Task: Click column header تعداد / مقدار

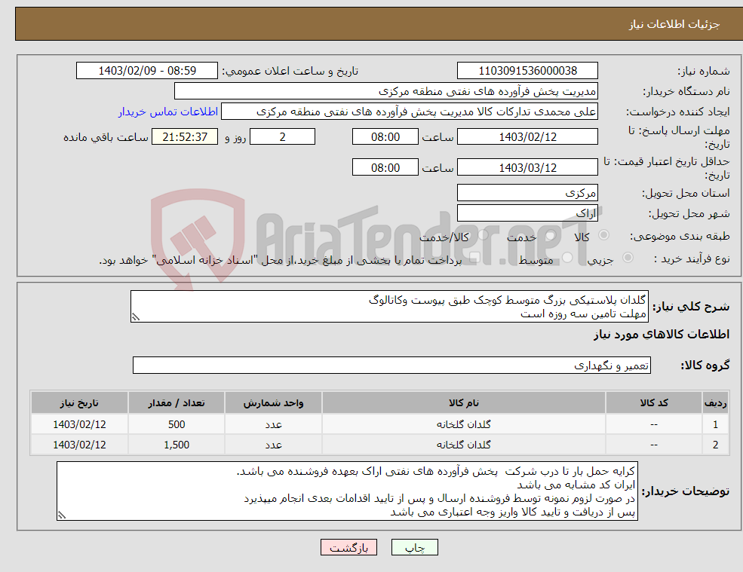Action: click(177, 403)
